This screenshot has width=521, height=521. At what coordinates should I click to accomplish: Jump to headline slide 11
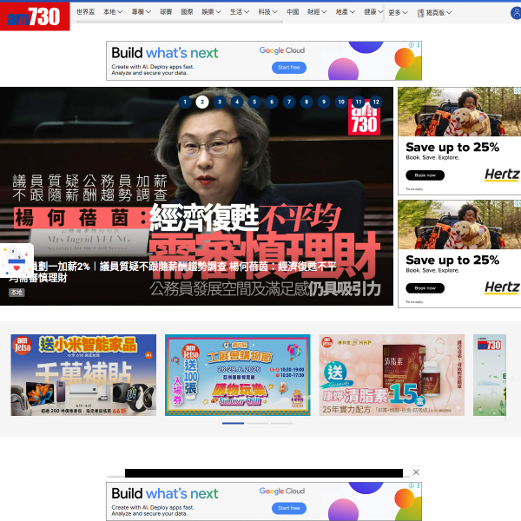click(359, 102)
